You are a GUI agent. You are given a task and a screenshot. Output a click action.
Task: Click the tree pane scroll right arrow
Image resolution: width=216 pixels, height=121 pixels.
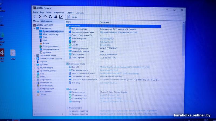pyautogui.click(x=63, y=114)
